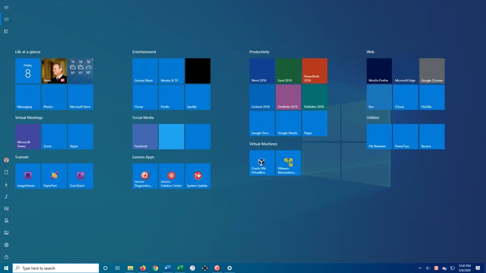Open the Facebook tile
Image resolution: width=486 pixels, height=273 pixels.
[x=145, y=137]
